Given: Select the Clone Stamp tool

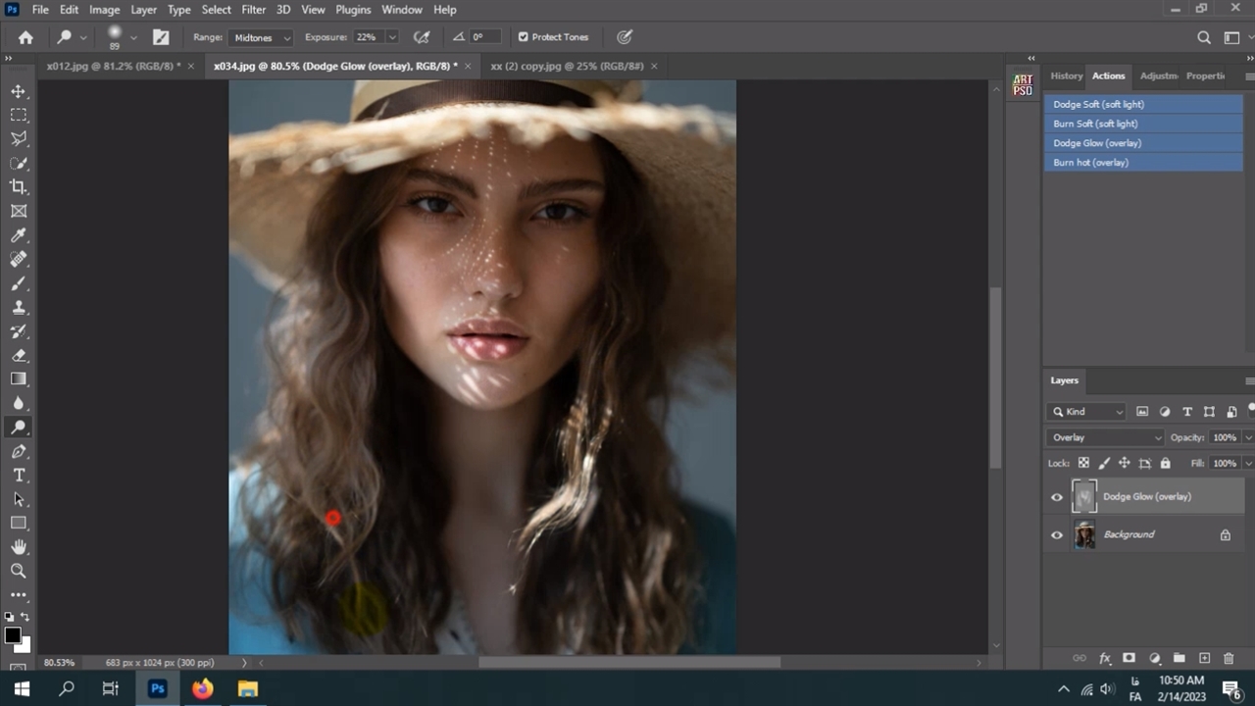Looking at the screenshot, I should pyautogui.click(x=19, y=308).
